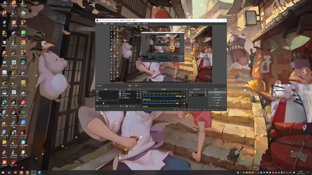Open the GeForce Experience desktop shortcut
This screenshot has height=175, width=312.
pyautogui.click(x=4, y=84)
